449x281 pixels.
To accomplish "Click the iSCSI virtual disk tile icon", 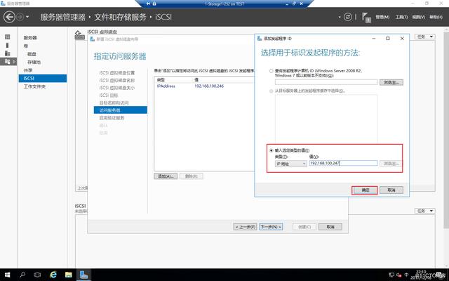I will [x=79, y=35].
